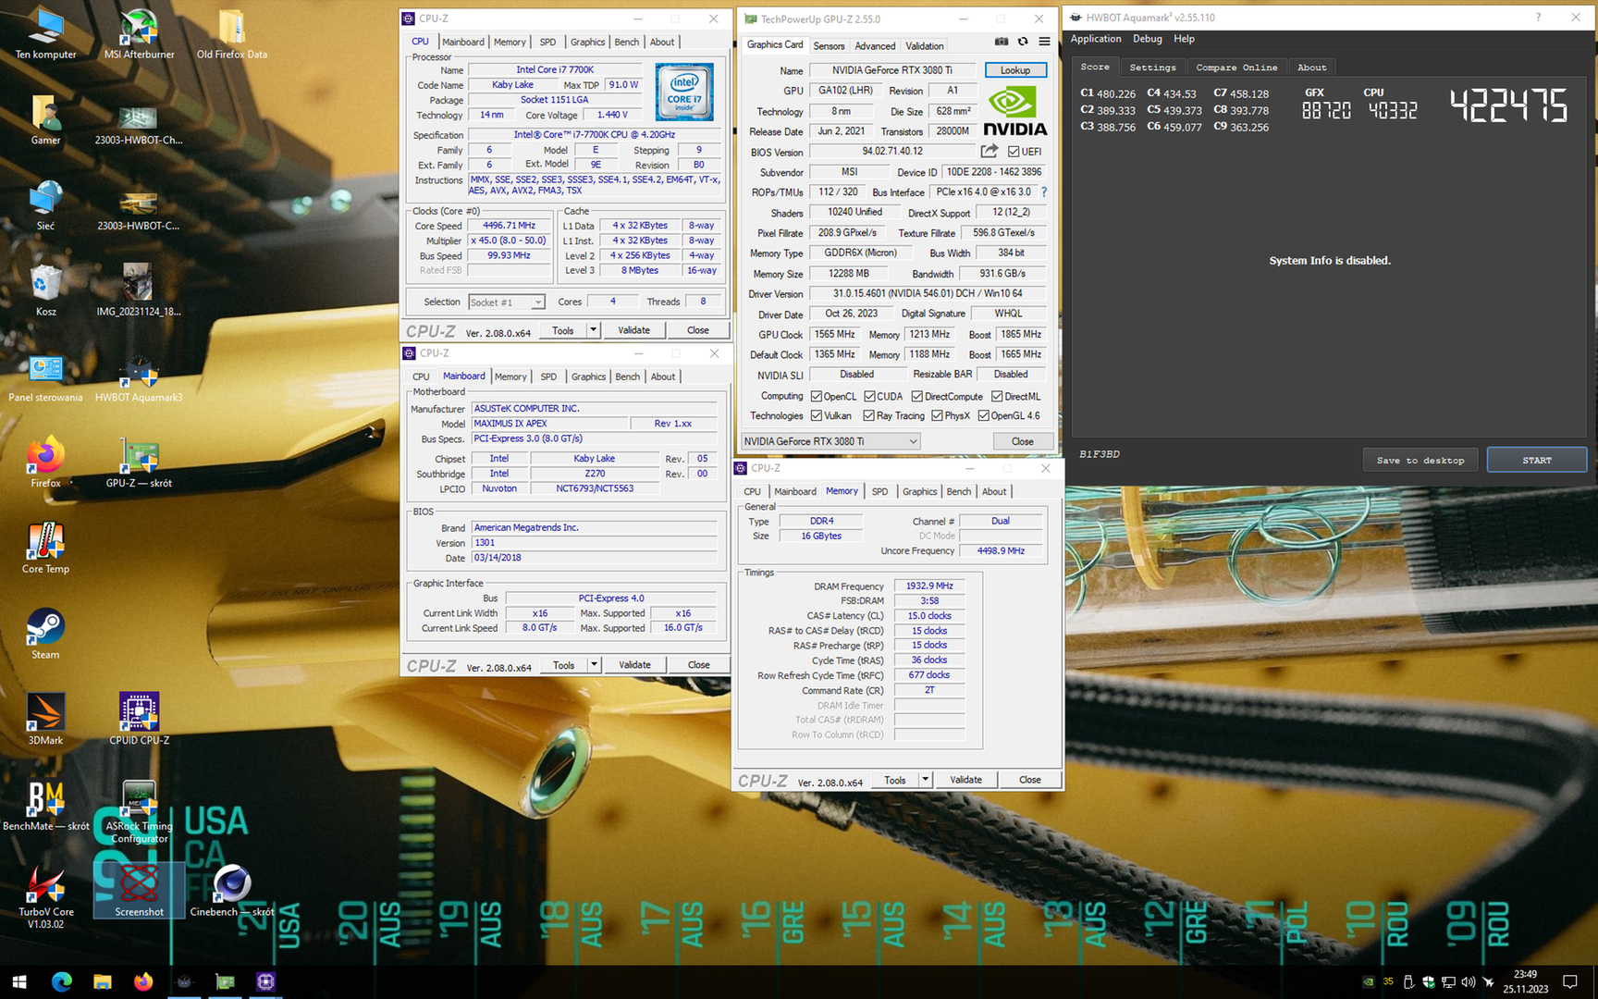Viewport: 1598px width, 999px height.
Task: Open Settings tab in HWBOT Aquamark
Action: click(x=1152, y=67)
